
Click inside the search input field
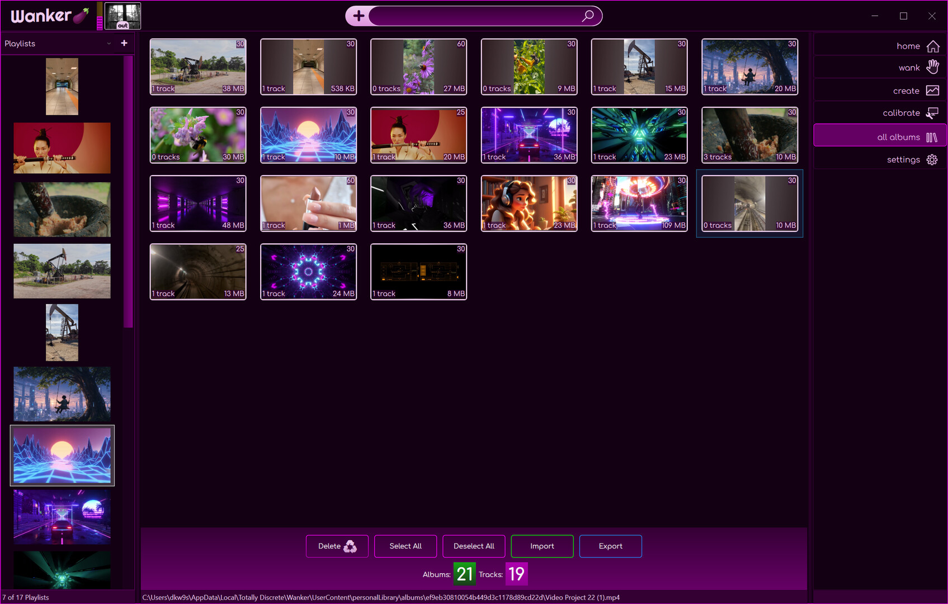(475, 16)
